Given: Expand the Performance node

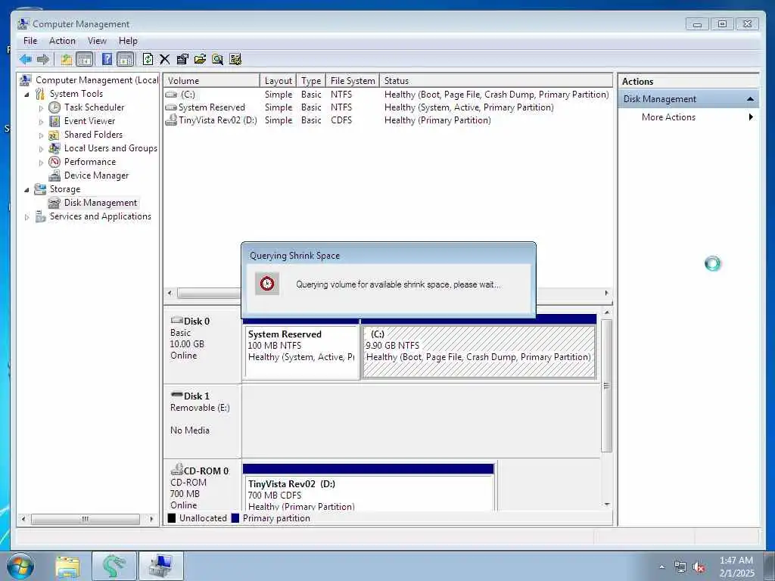Looking at the screenshot, I should click(41, 162).
